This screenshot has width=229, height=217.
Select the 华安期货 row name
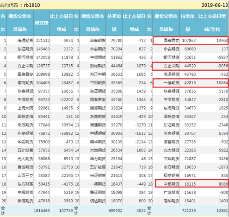(x=25, y=142)
